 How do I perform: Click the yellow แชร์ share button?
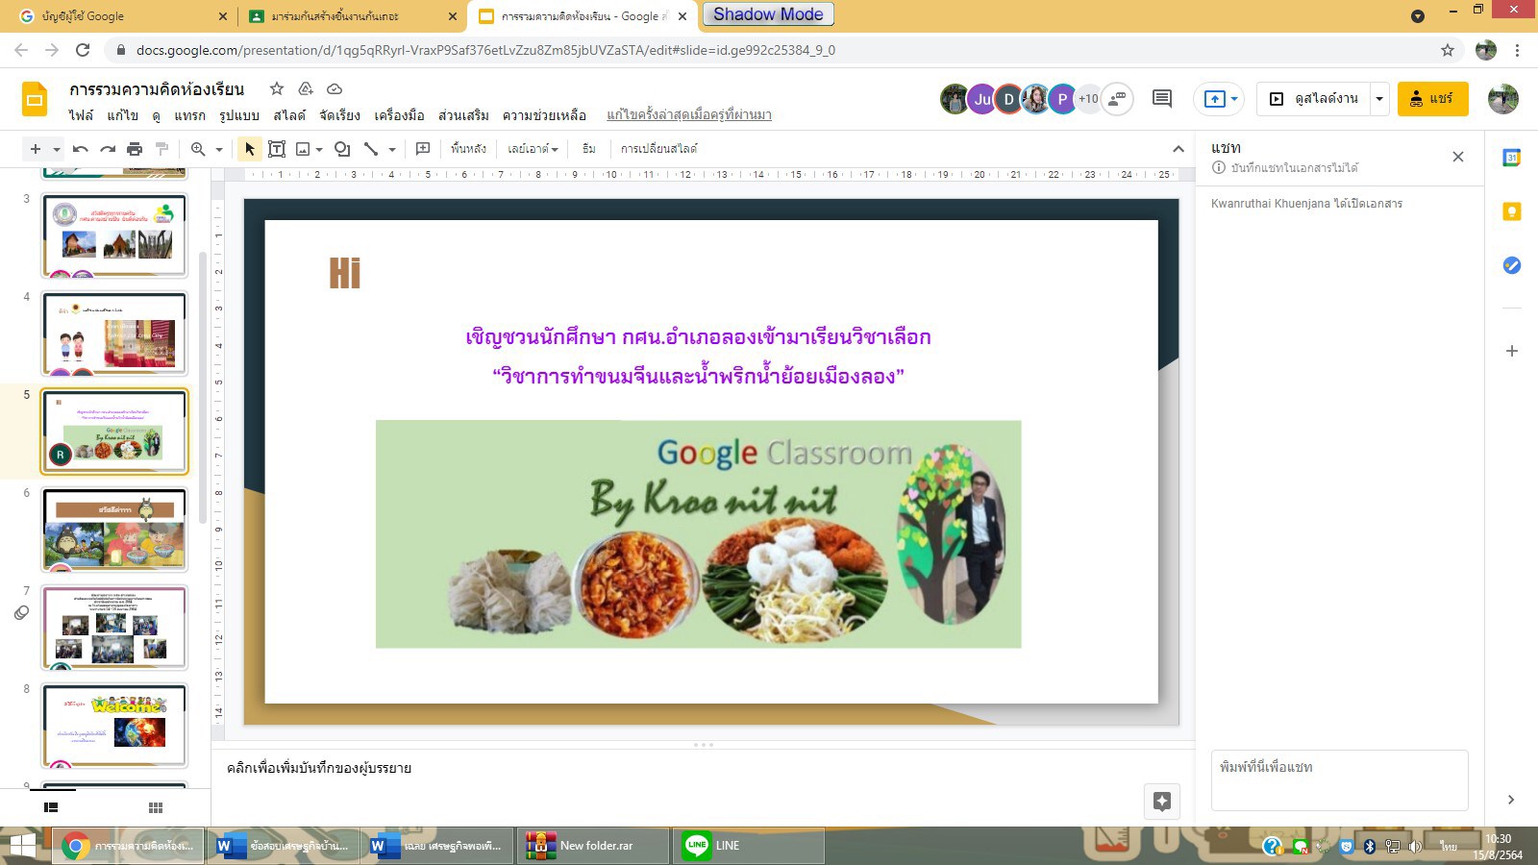click(1432, 99)
